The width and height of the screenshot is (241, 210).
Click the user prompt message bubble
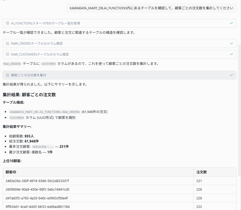151,8
